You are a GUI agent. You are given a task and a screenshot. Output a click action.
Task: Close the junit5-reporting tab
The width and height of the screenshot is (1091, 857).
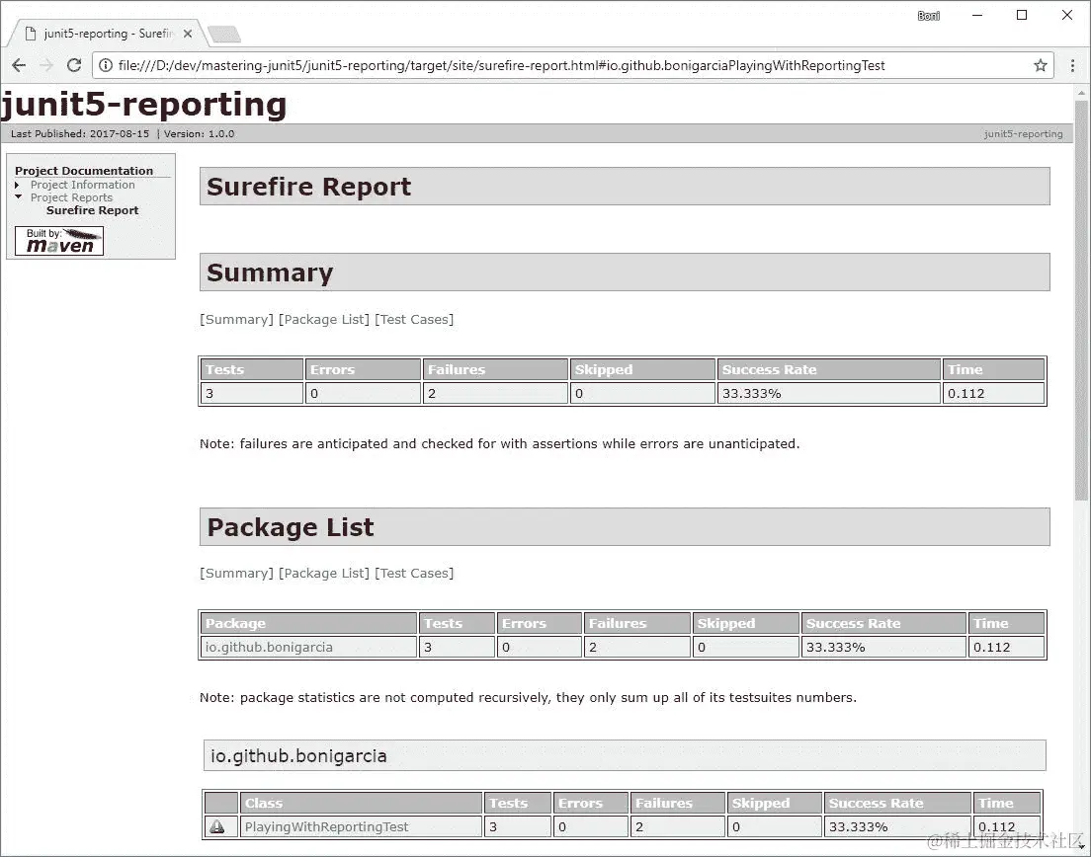187,34
